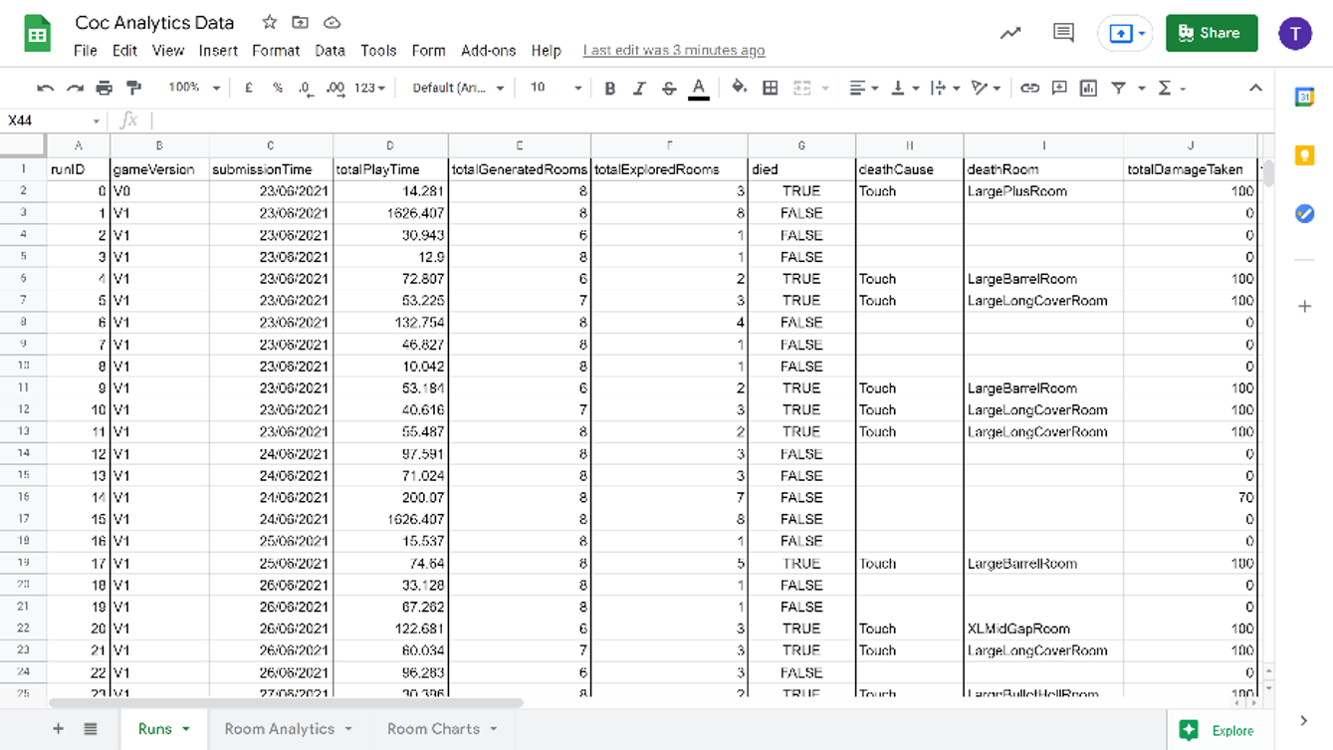
Task: Open the Borders tool
Action: pyautogui.click(x=770, y=88)
